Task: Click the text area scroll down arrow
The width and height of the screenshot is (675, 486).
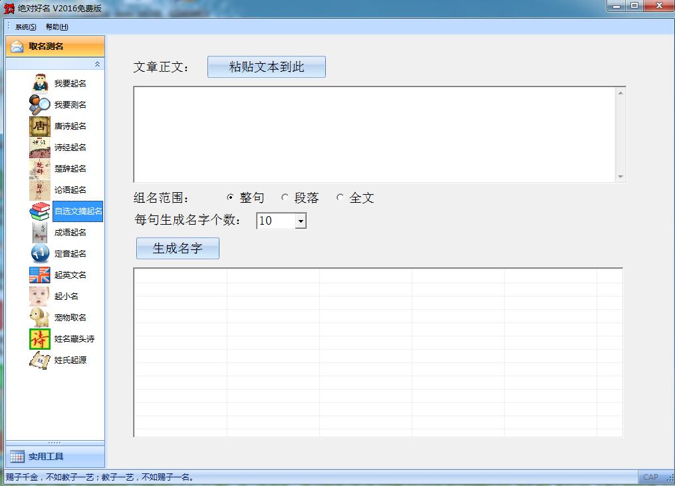Action: click(x=620, y=176)
